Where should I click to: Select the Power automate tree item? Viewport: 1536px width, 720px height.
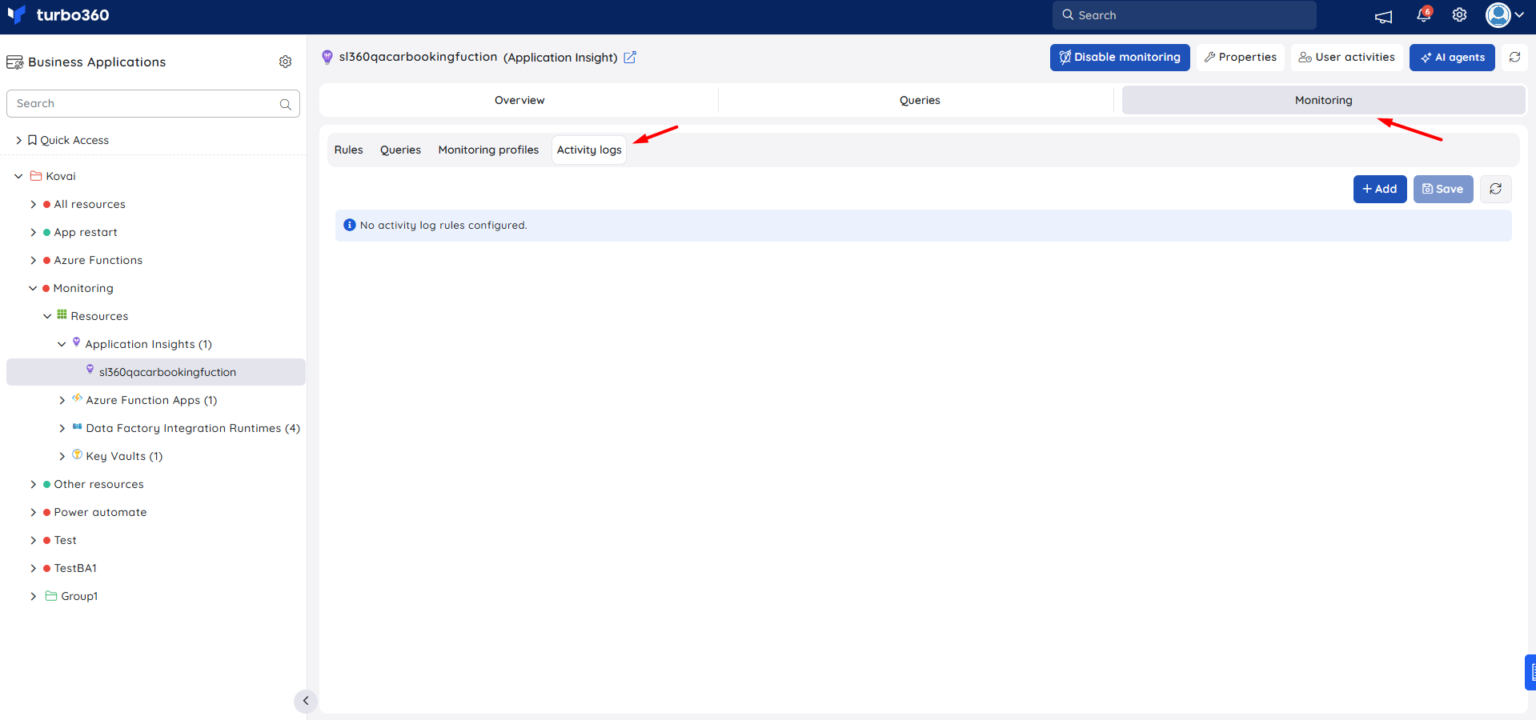click(x=100, y=513)
